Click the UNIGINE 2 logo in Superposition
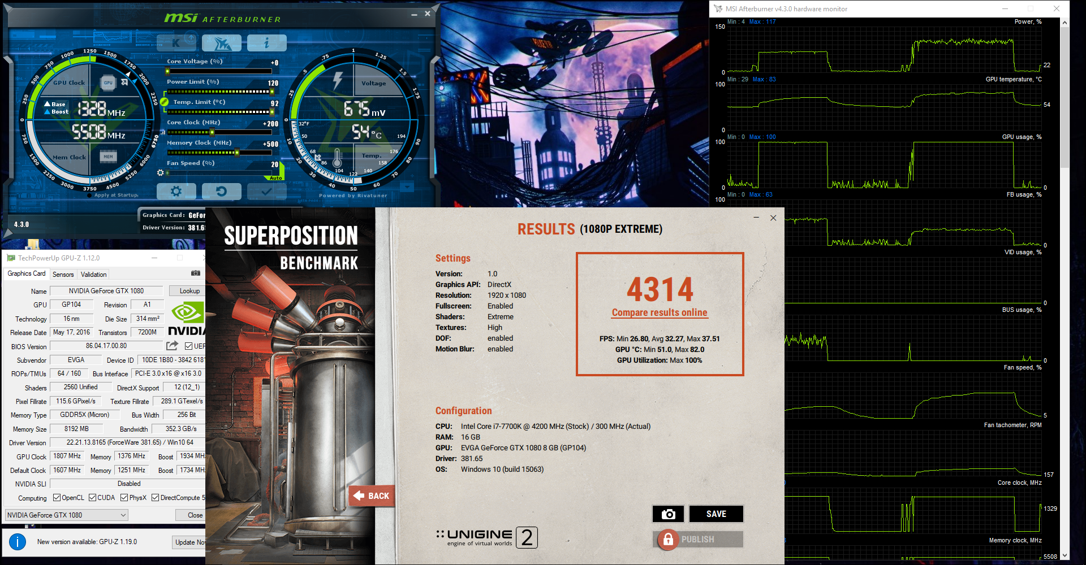Image resolution: width=1086 pixels, height=565 pixels. pyautogui.click(x=486, y=537)
